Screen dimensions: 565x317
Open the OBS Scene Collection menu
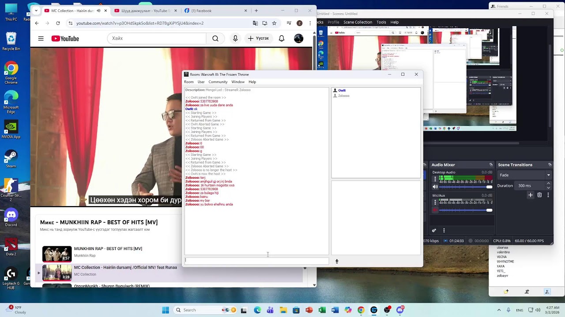pyautogui.click(x=358, y=22)
